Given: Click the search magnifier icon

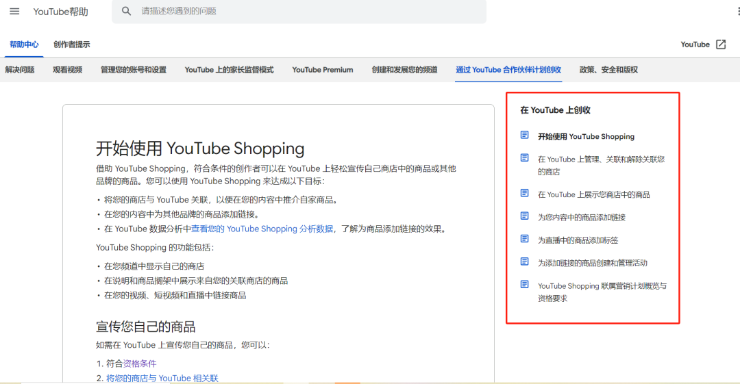Looking at the screenshot, I should (126, 12).
